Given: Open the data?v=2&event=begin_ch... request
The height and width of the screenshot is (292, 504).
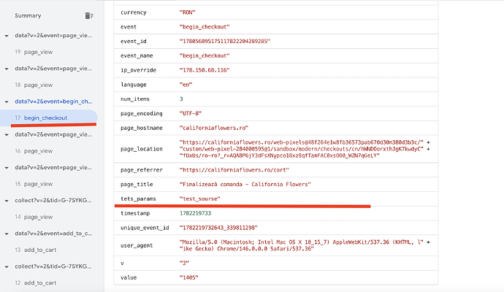Looking at the screenshot, I should point(53,101).
